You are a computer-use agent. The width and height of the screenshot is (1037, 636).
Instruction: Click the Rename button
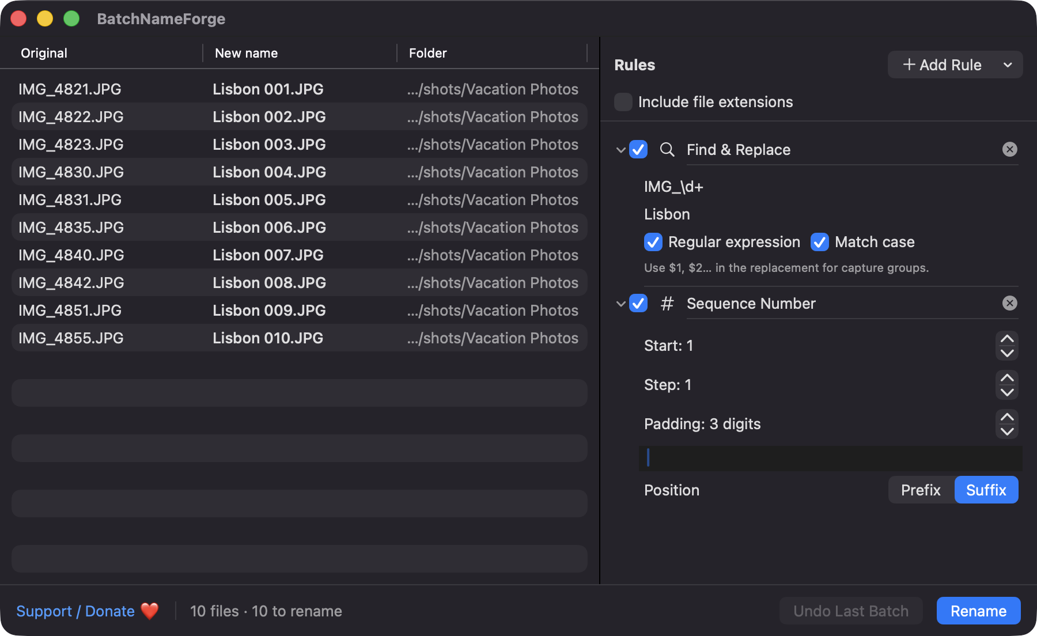coord(978,611)
